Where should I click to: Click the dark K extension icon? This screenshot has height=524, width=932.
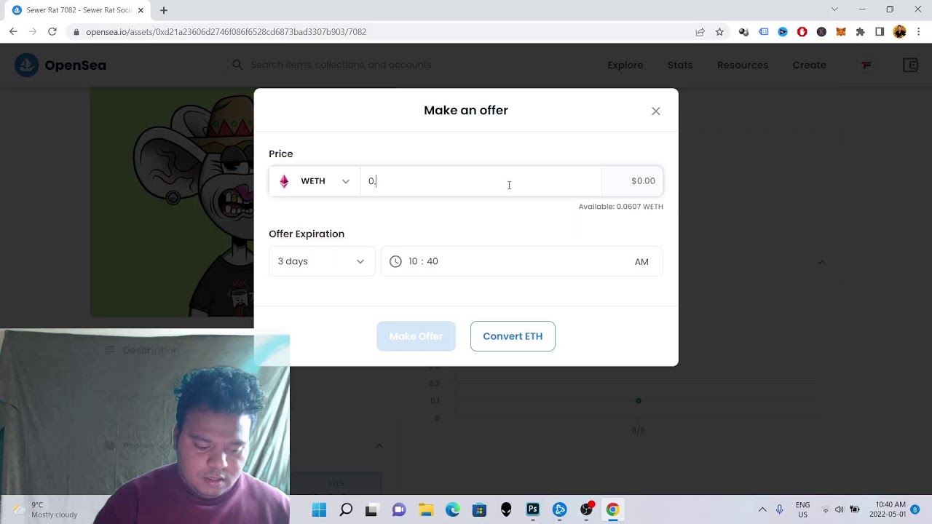821,32
